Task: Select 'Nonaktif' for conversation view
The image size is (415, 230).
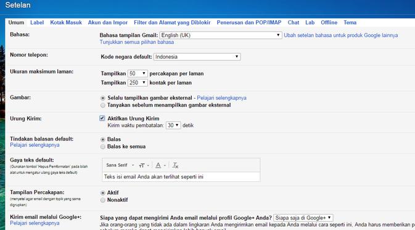Action: click(103, 200)
